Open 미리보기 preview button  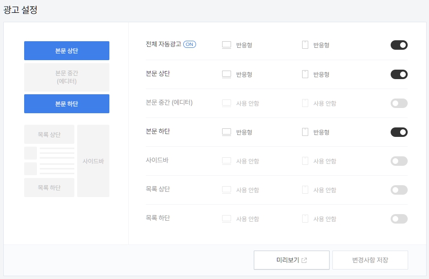coord(291,260)
